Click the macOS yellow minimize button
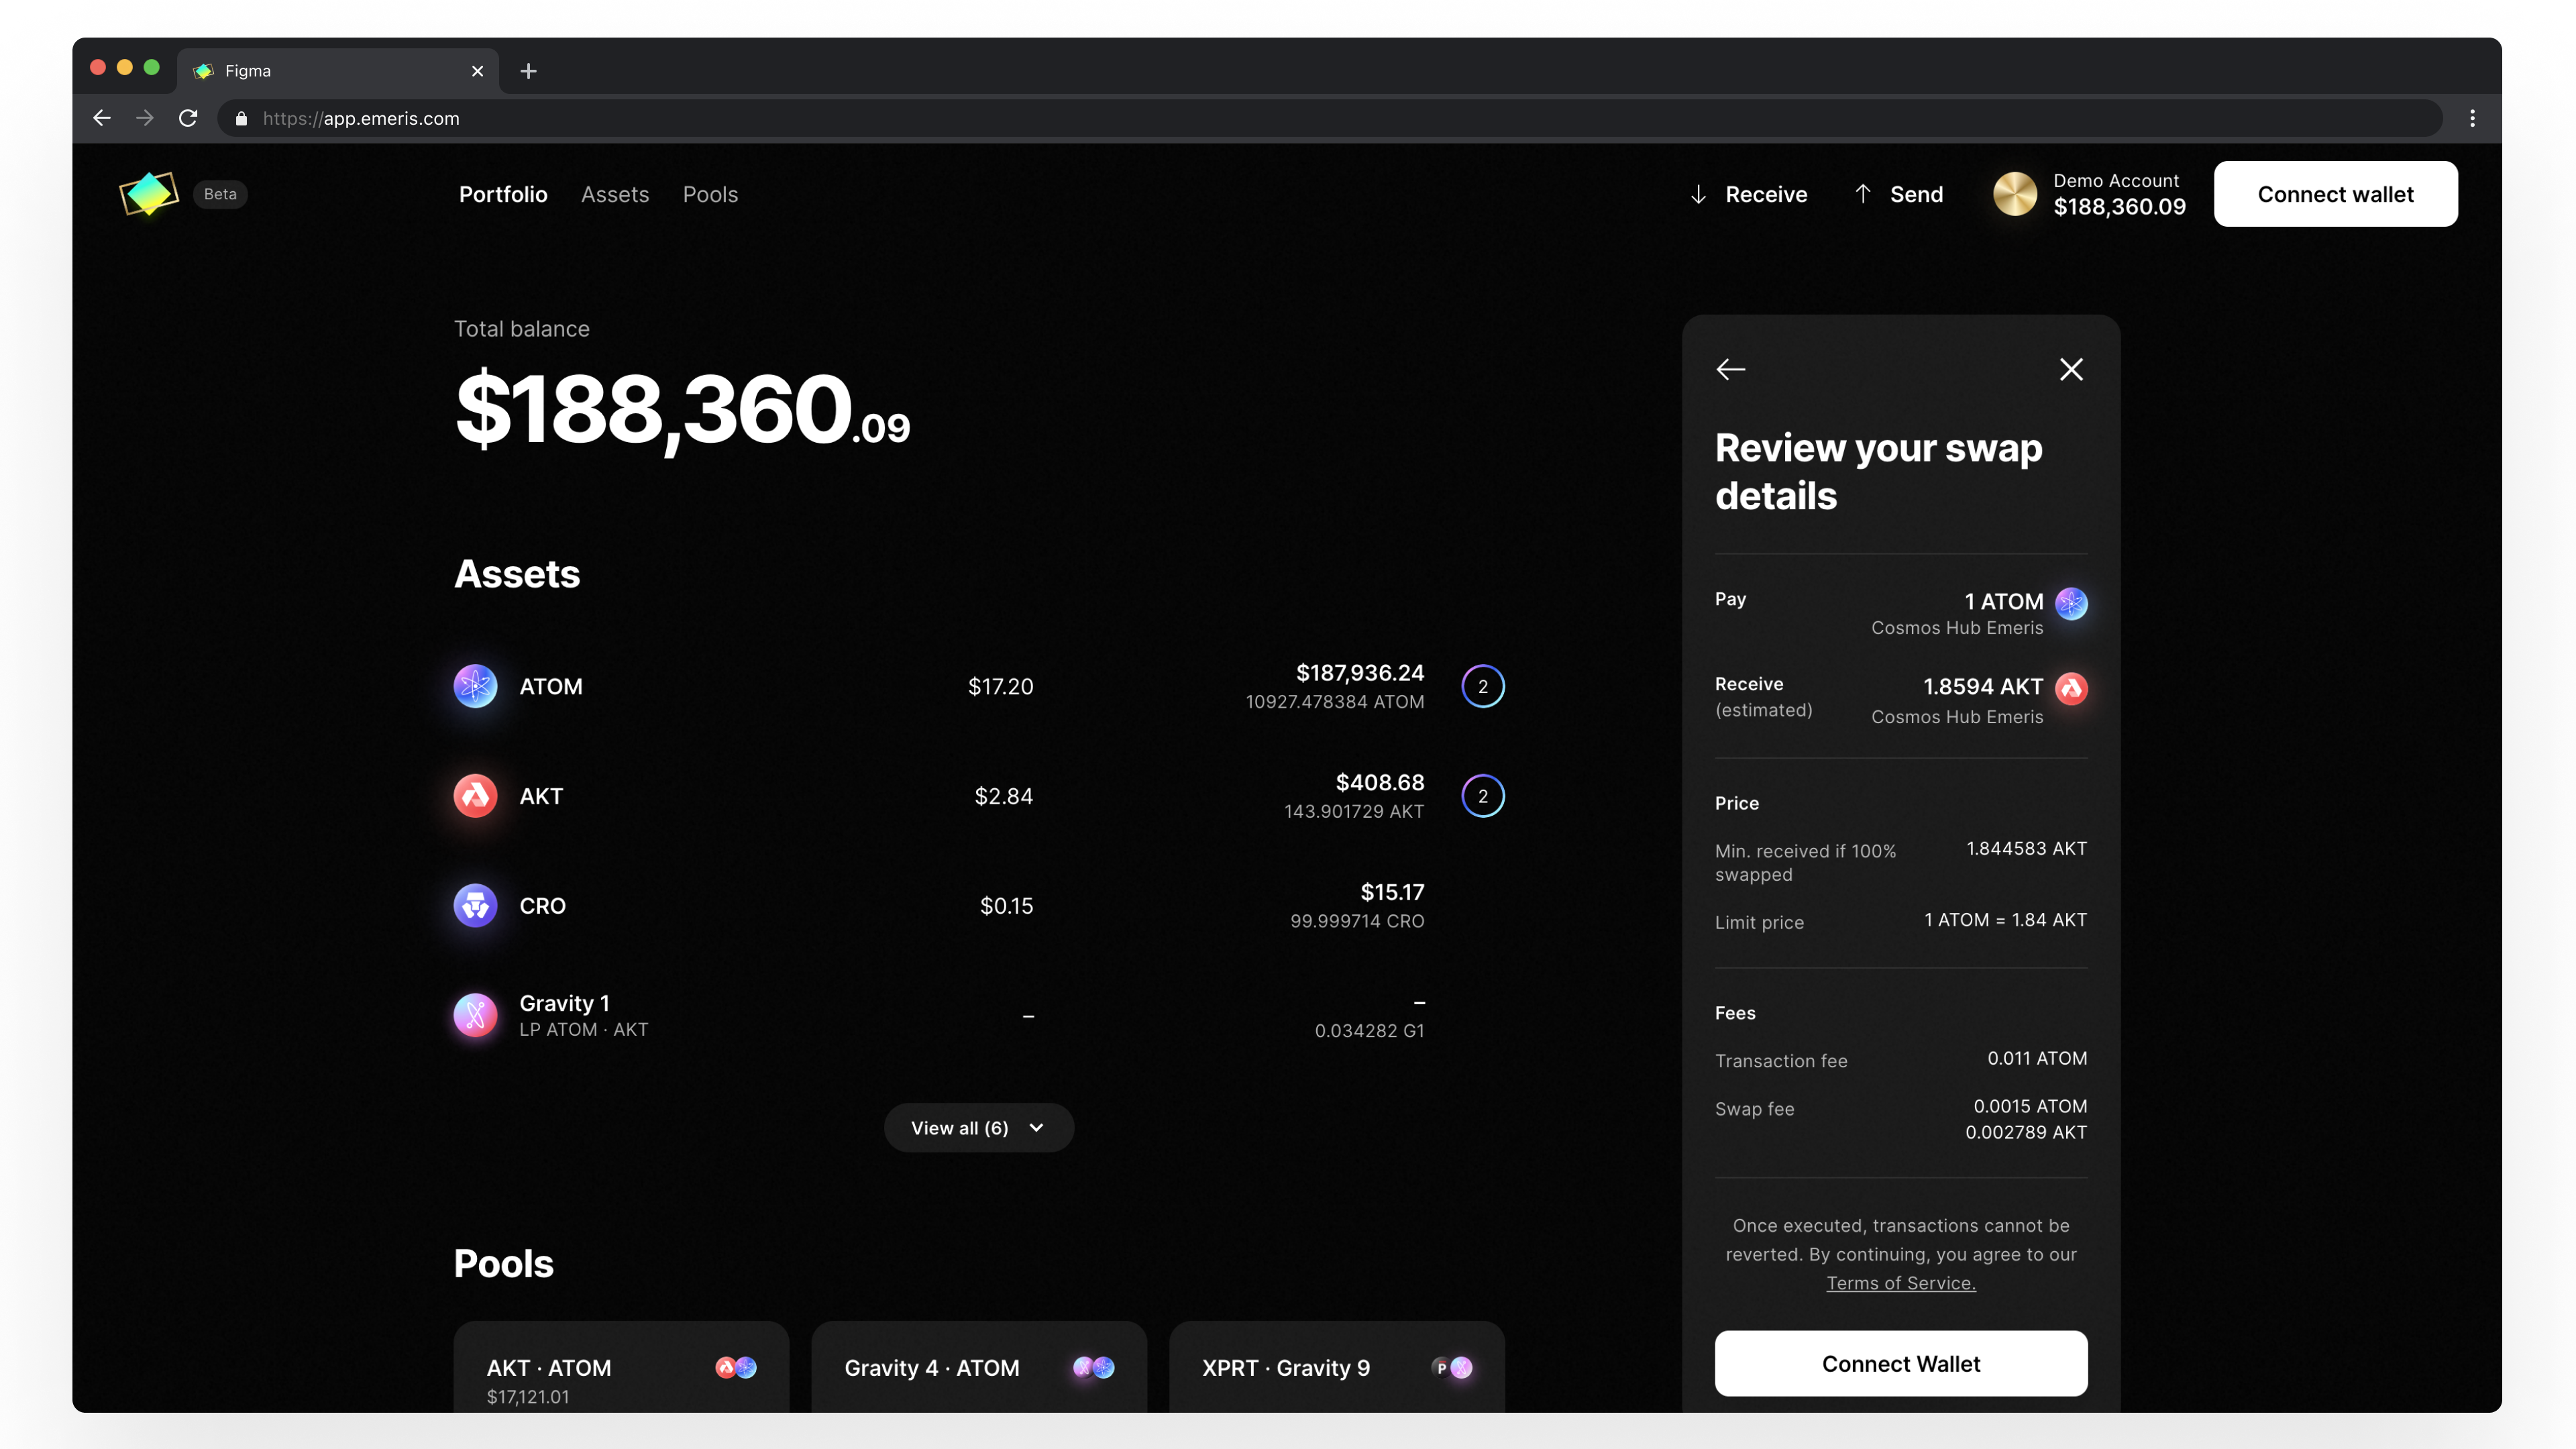Viewport: 2576px width, 1449px height. point(125,67)
